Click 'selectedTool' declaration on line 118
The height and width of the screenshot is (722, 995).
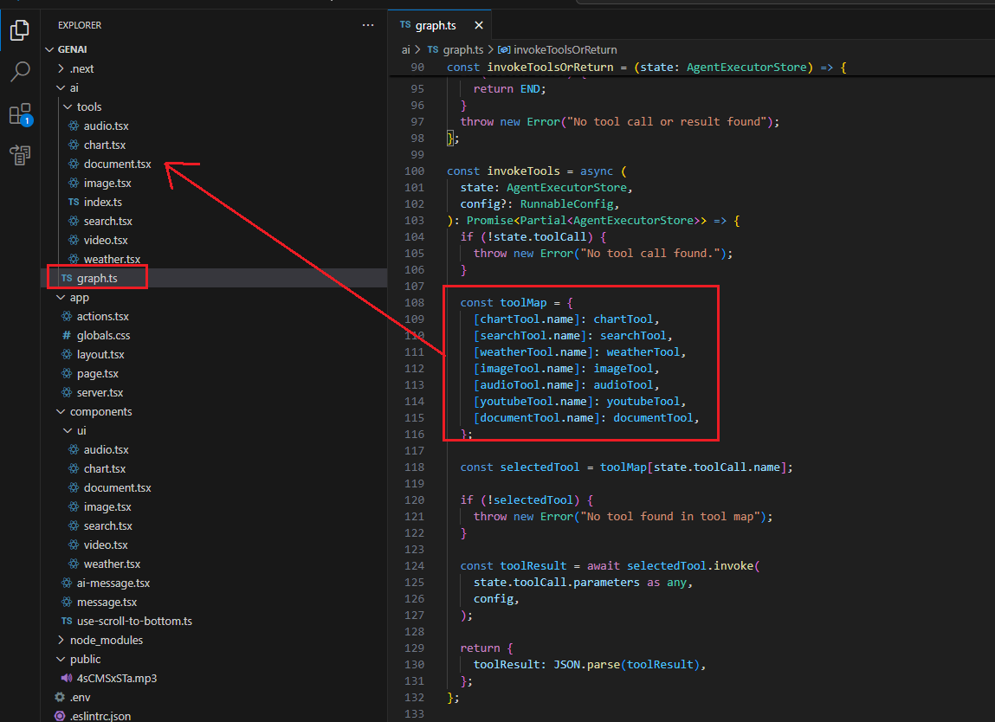coord(539,467)
